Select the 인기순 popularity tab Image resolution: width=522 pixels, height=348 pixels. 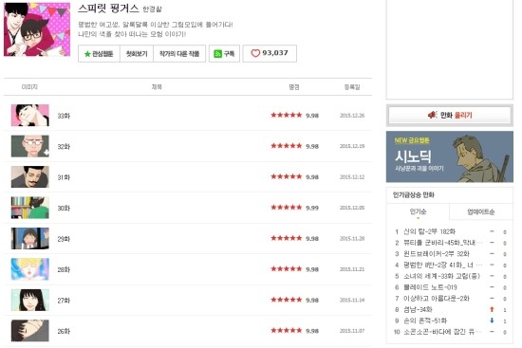click(418, 211)
